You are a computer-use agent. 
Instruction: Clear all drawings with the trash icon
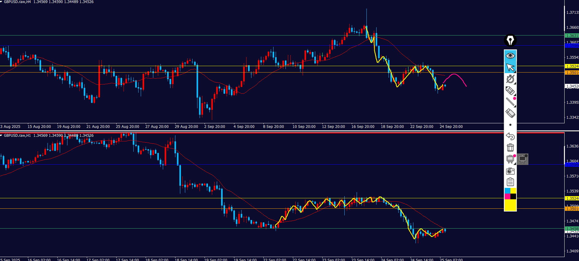[510, 147]
